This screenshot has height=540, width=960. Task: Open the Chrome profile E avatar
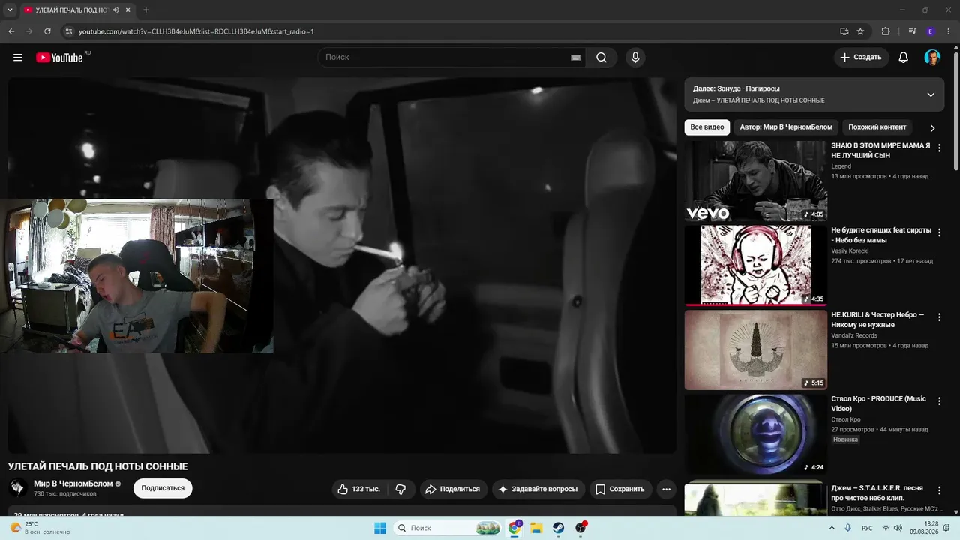[931, 31]
